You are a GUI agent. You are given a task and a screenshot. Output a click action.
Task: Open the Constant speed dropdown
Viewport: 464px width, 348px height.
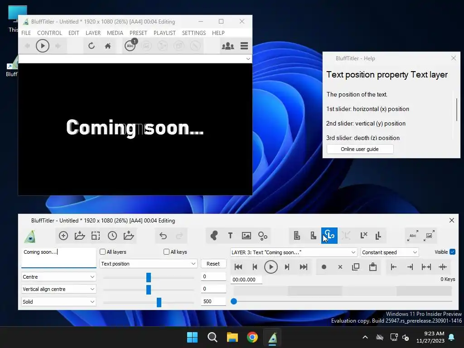pos(390,252)
